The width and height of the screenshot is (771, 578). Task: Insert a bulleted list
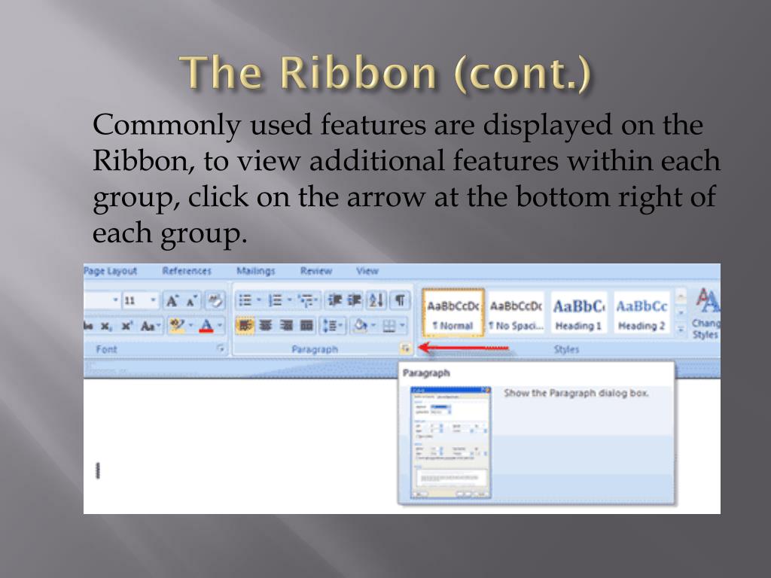click(x=245, y=300)
